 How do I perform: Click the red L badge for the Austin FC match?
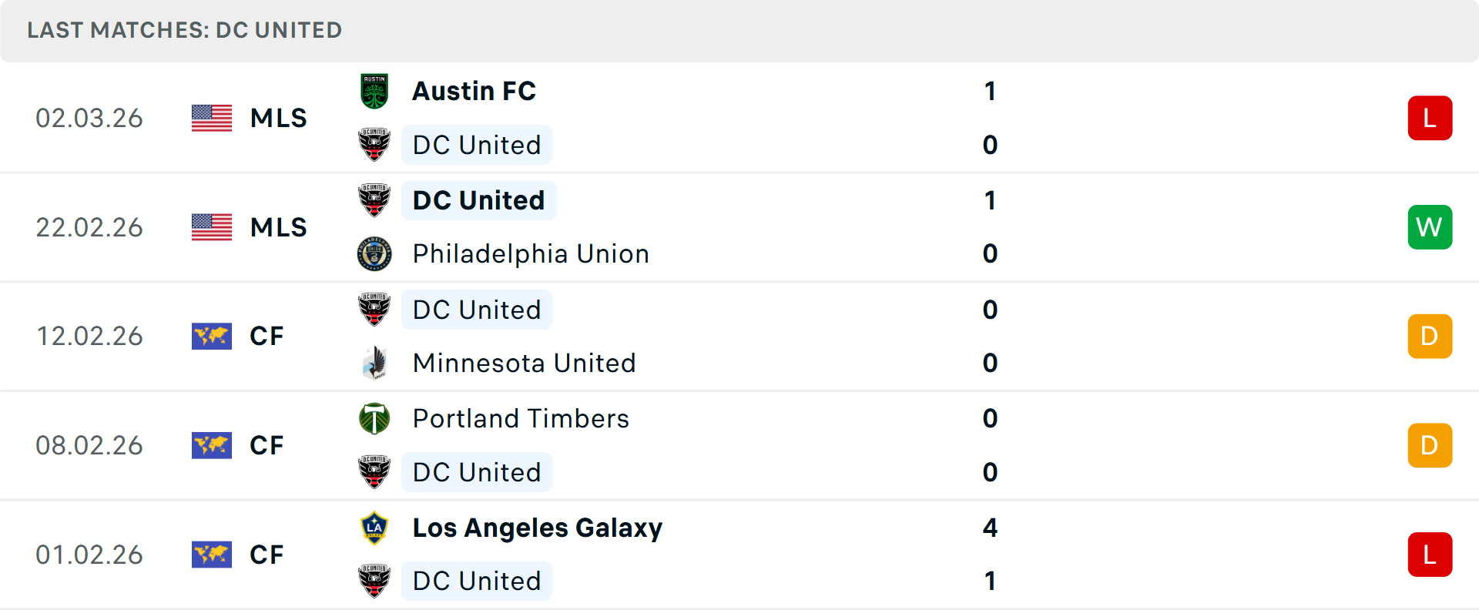1430,118
